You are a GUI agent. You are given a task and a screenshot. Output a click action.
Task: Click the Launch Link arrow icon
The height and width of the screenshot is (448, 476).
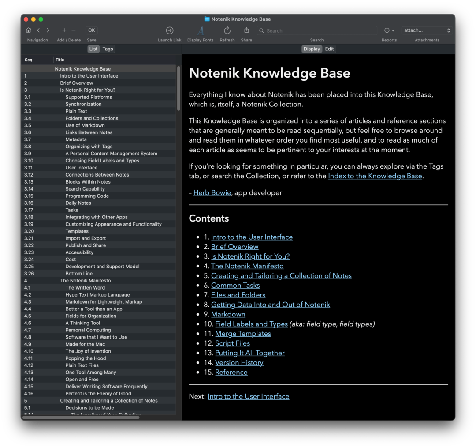click(x=169, y=30)
